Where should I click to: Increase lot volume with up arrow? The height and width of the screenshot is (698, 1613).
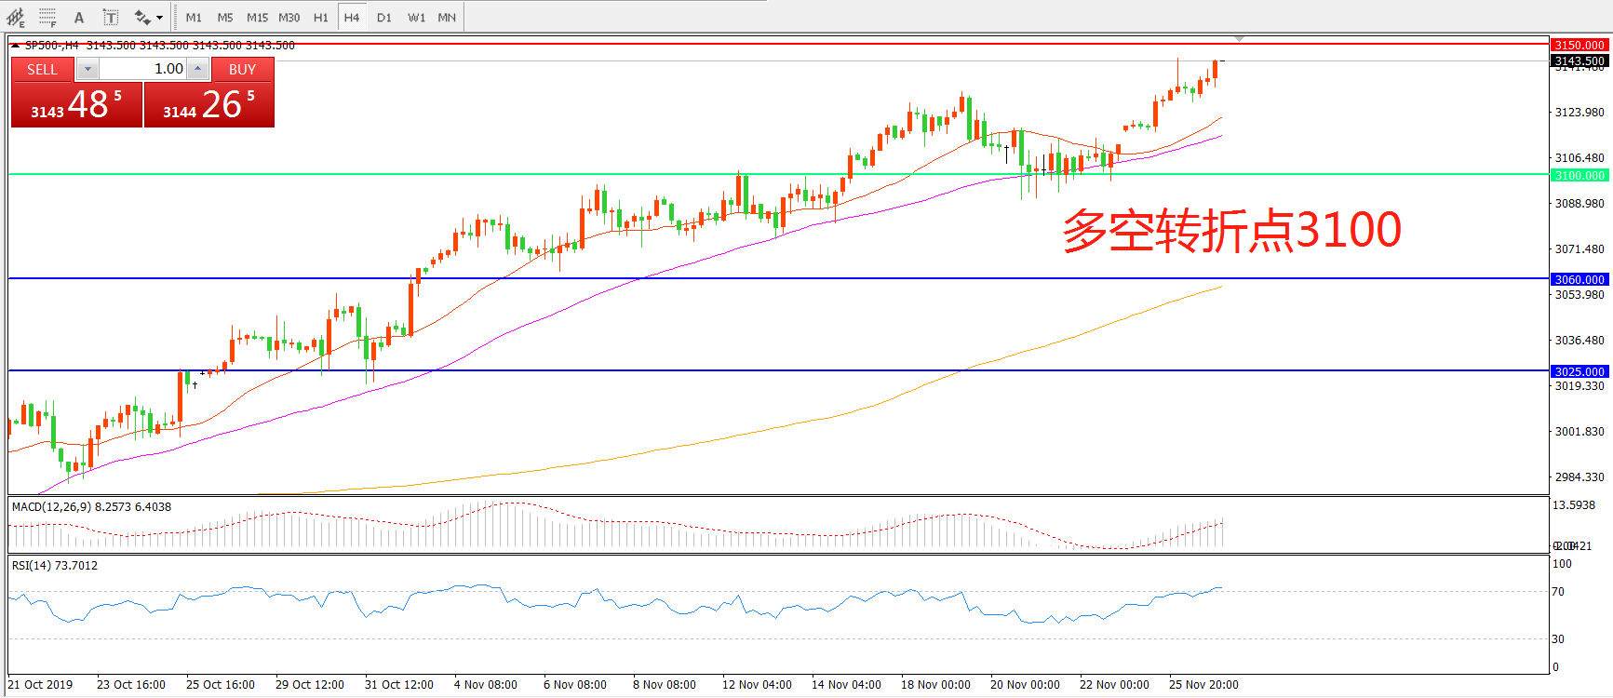point(197,69)
